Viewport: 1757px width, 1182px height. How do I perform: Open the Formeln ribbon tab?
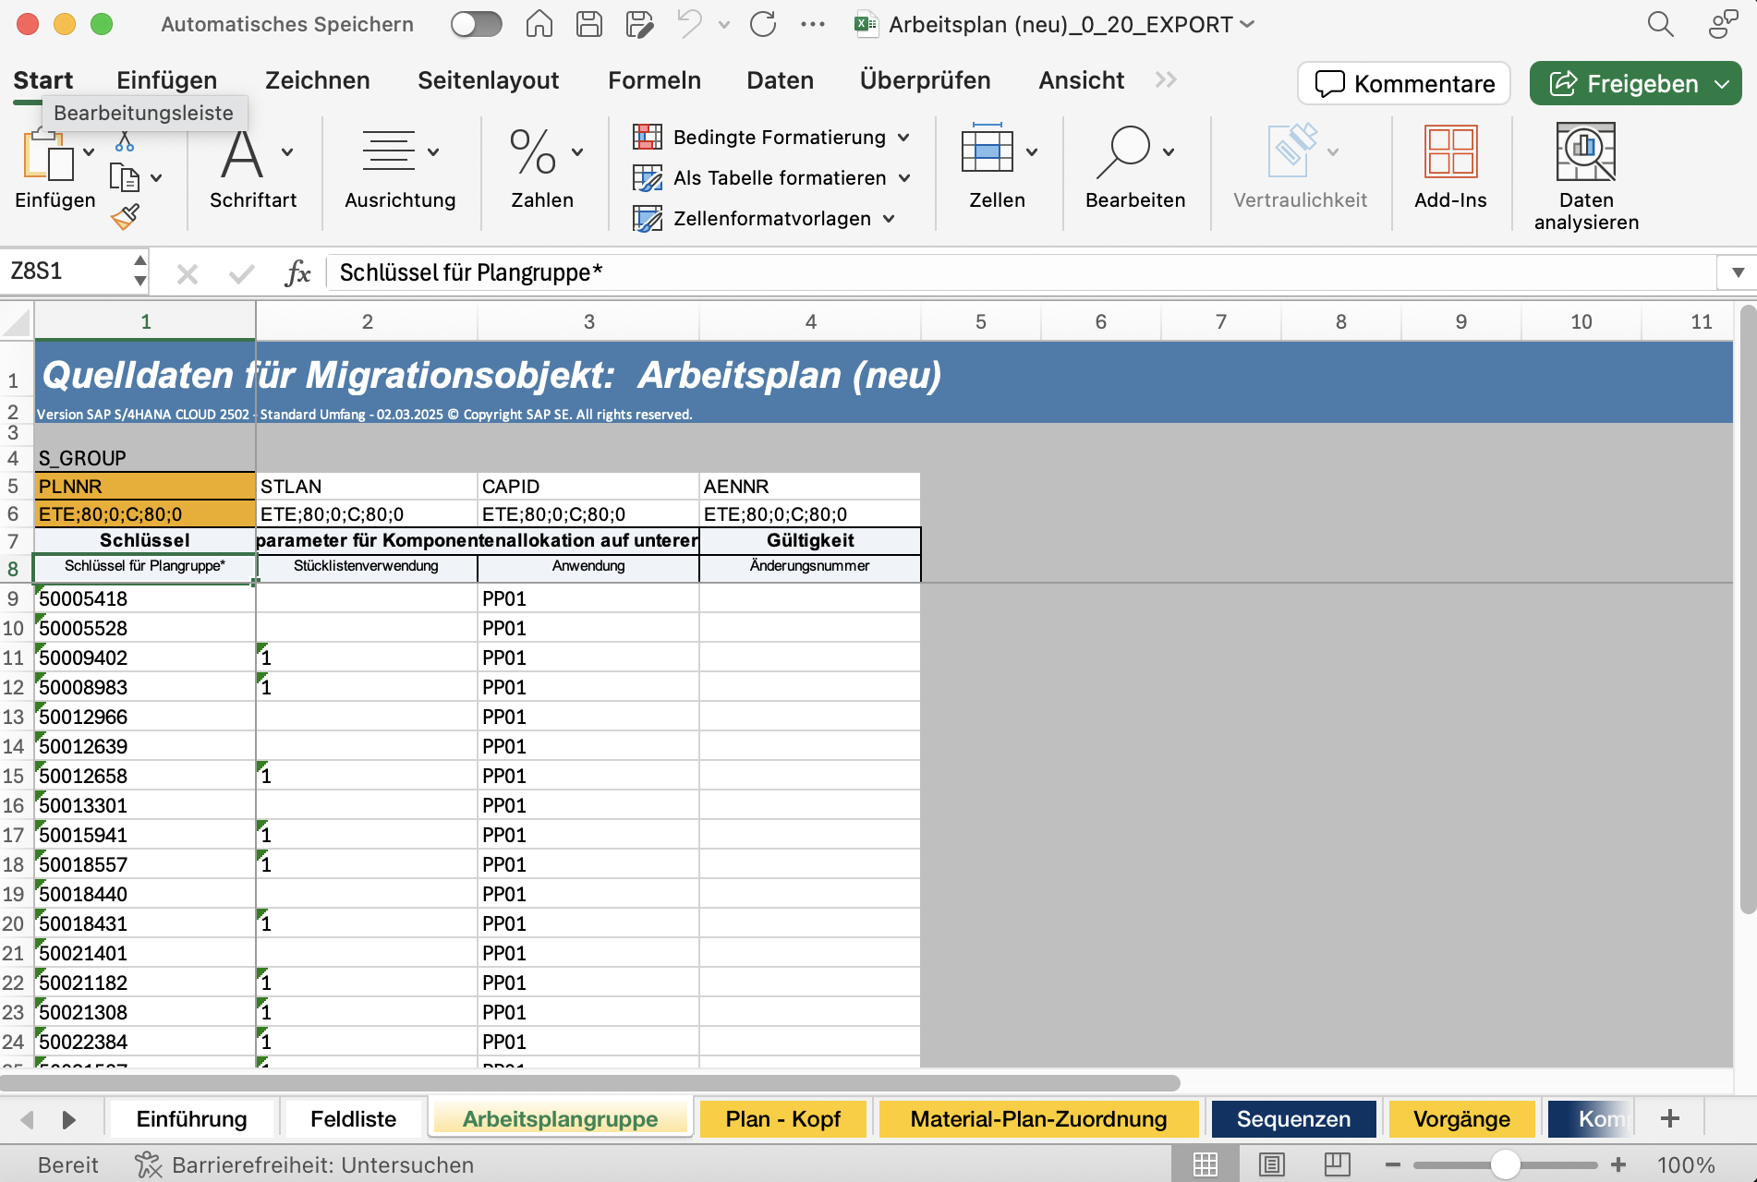654,80
